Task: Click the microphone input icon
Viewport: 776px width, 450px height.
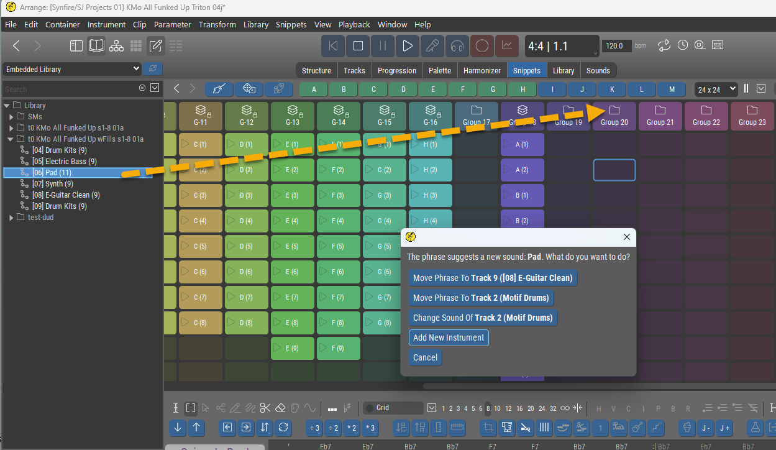Action: 432,46
